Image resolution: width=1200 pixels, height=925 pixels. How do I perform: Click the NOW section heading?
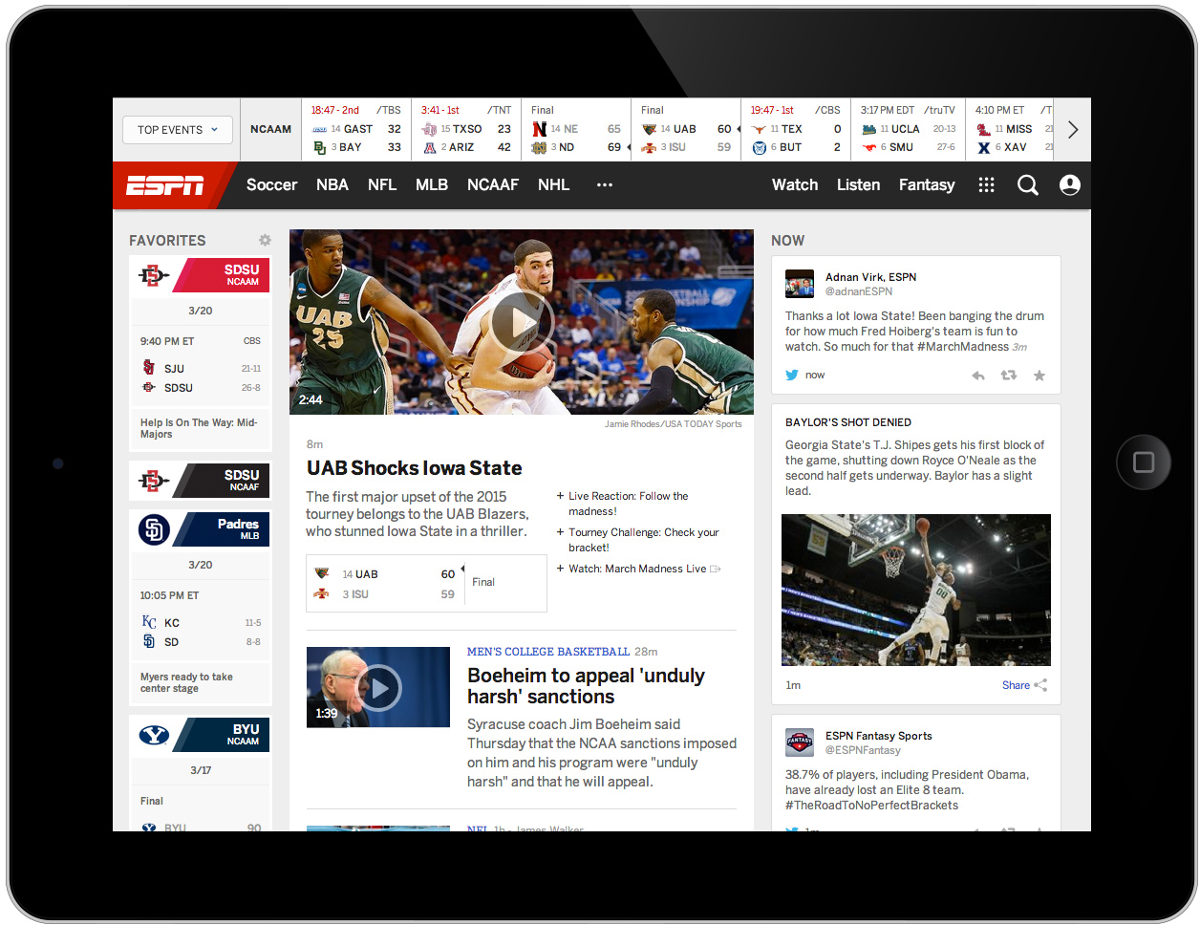click(788, 241)
